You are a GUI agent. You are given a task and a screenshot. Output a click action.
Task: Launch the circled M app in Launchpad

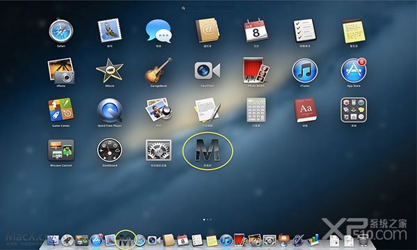pos(207,151)
